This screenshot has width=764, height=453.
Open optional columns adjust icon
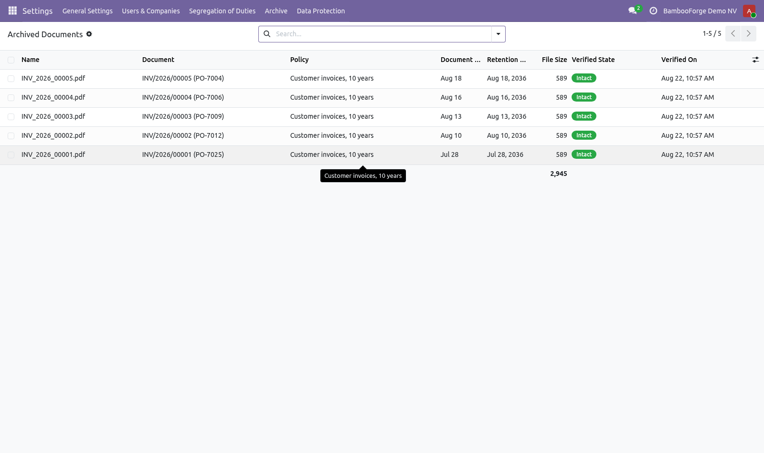tap(755, 60)
